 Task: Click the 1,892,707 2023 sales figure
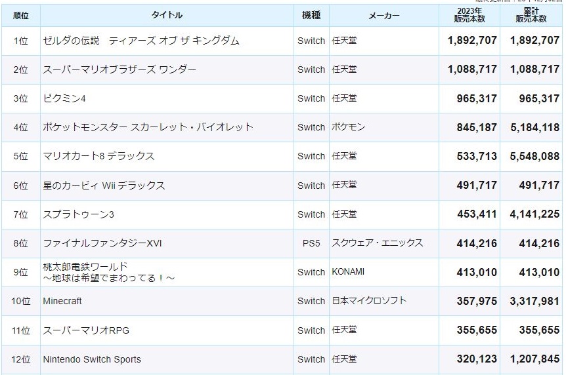pos(472,41)
